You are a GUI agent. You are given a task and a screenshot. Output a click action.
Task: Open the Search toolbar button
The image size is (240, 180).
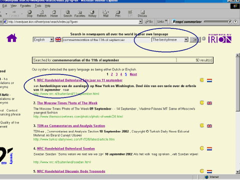tap(67, 13)
